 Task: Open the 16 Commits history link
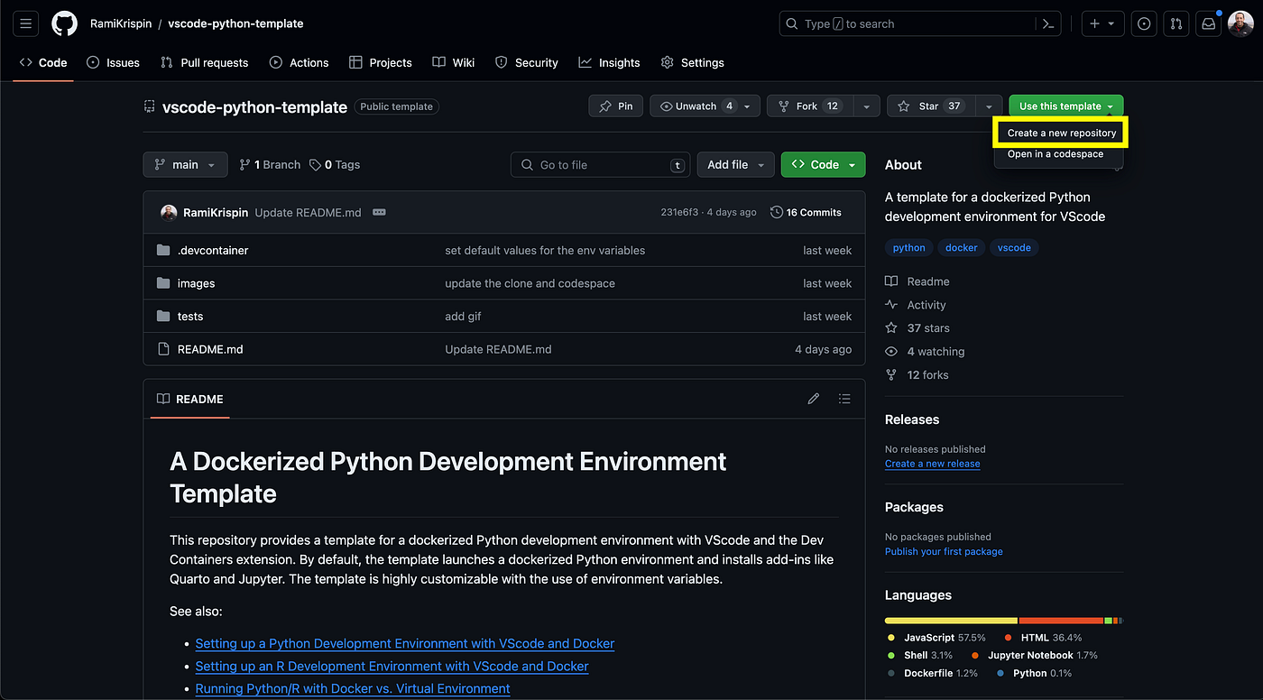click(806, 213)
